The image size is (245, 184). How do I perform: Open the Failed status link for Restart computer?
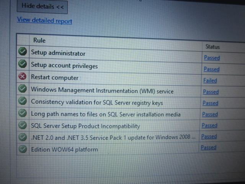coord(210,80)
